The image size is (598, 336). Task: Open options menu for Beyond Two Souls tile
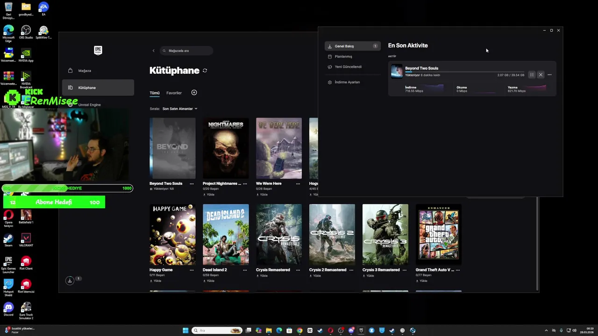(192, 183)
